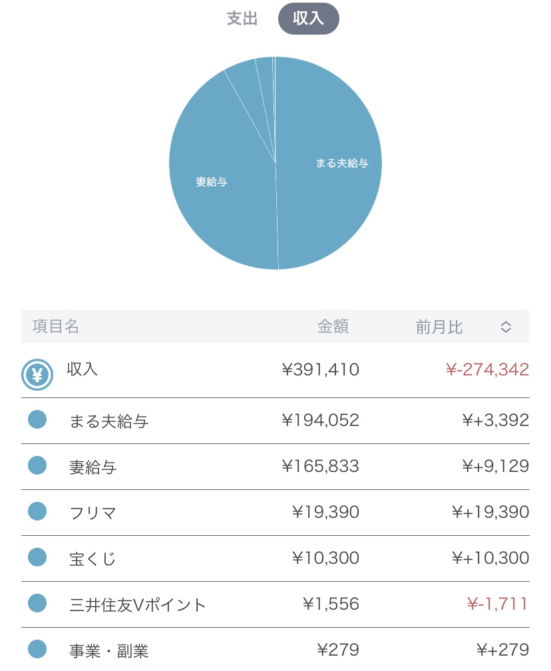Image resolution: width=551 pixels, height=671 pixels.
Task: Toggle sort arrows beside 前月比 header
Action: pos(506,327)
